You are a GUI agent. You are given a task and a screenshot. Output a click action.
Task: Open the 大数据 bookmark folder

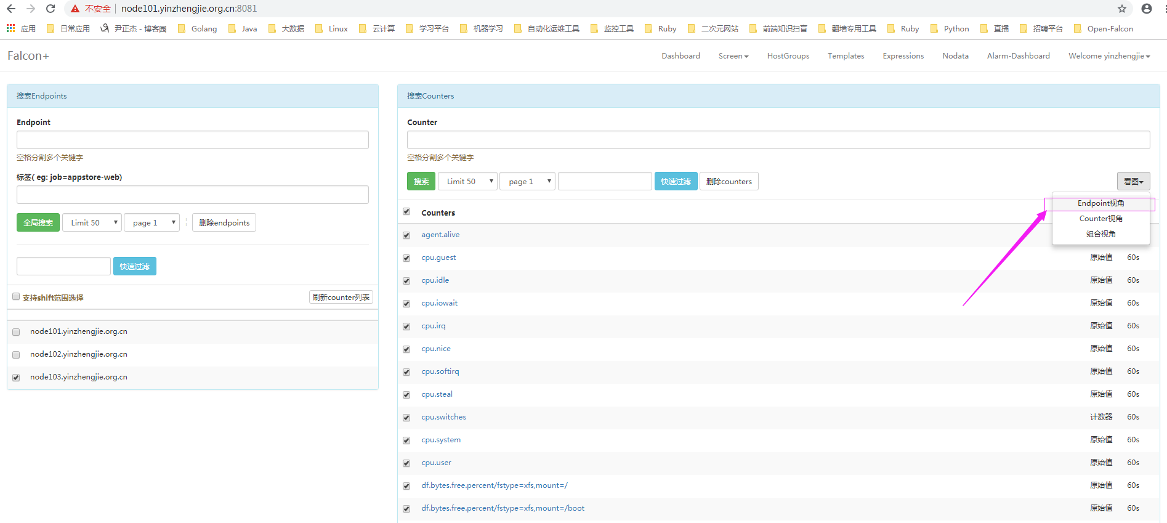coord(286,28)
